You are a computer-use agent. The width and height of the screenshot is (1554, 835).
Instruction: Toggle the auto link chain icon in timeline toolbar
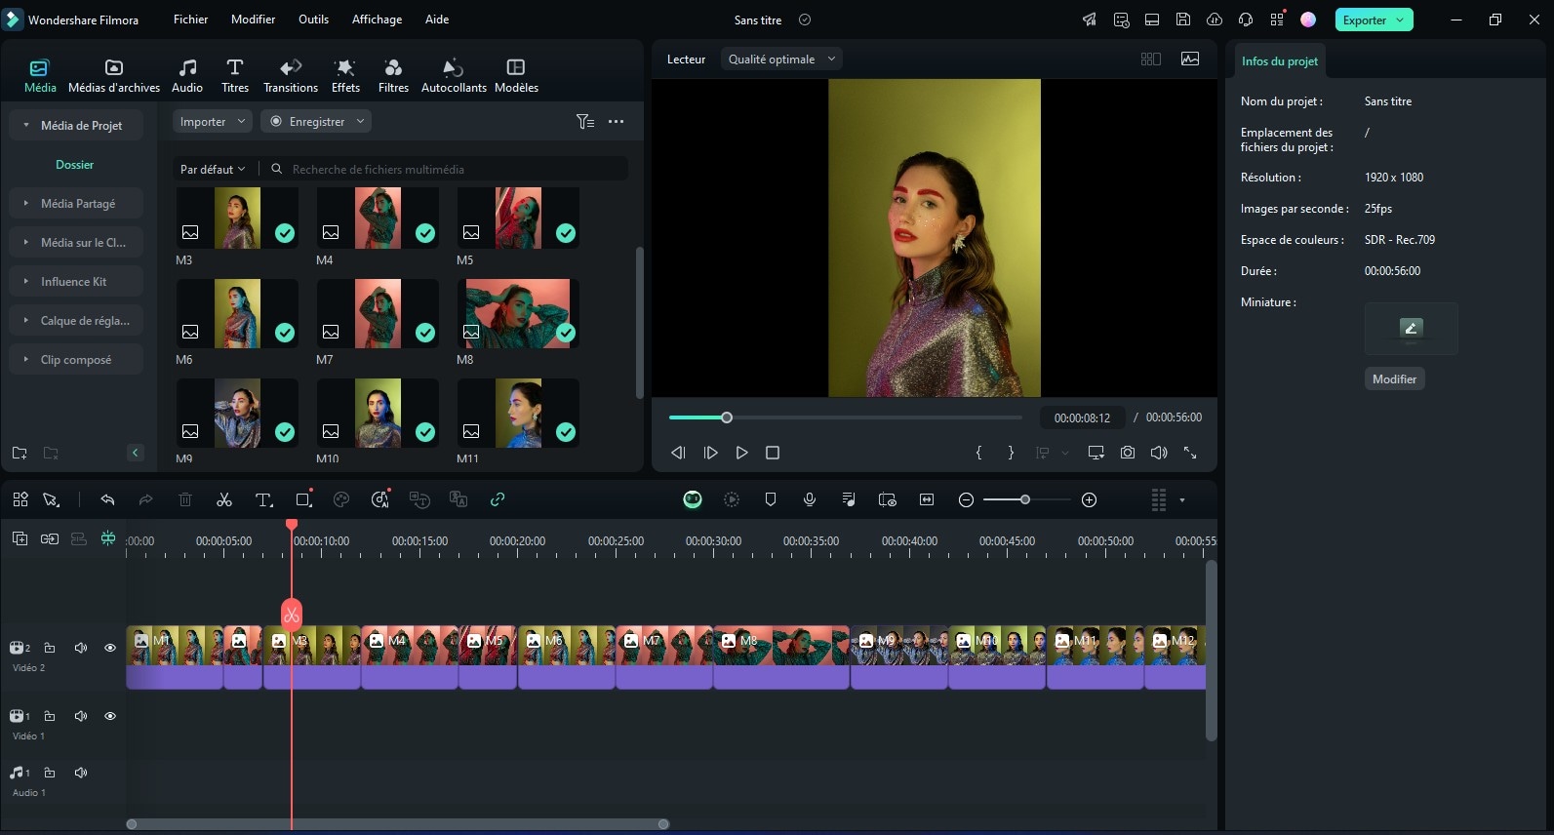click(498, 499)
